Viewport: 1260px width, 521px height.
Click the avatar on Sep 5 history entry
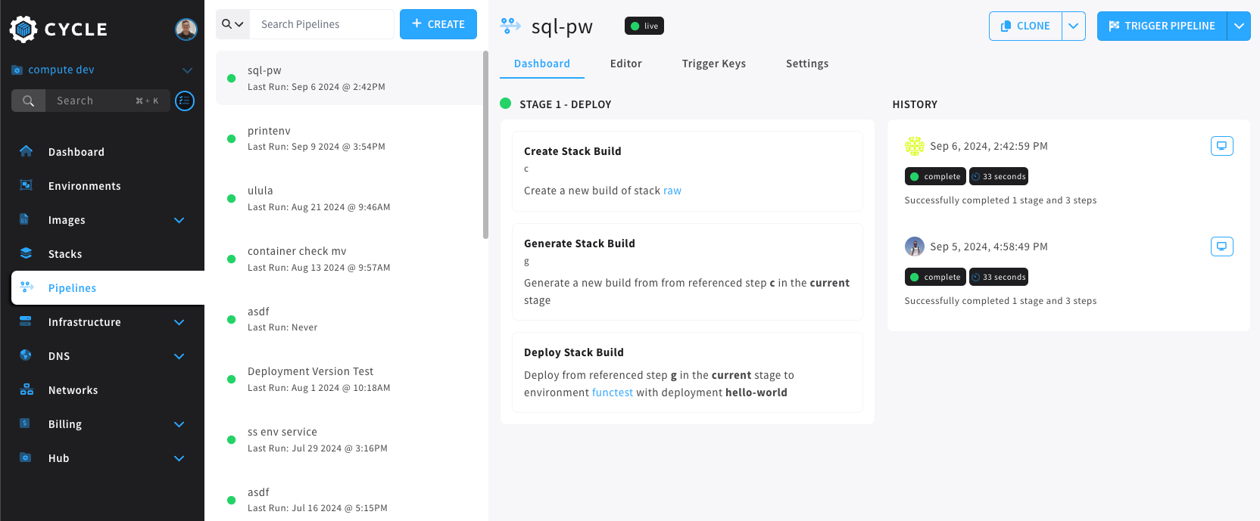tap(915, 247)
